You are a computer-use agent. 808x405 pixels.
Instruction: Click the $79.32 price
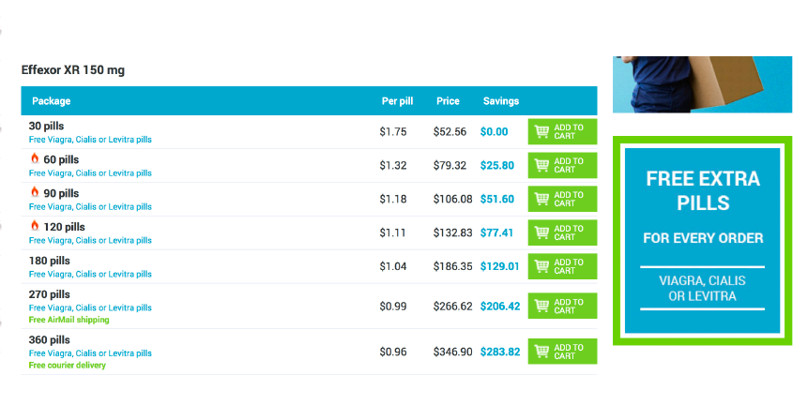point(450,166)
